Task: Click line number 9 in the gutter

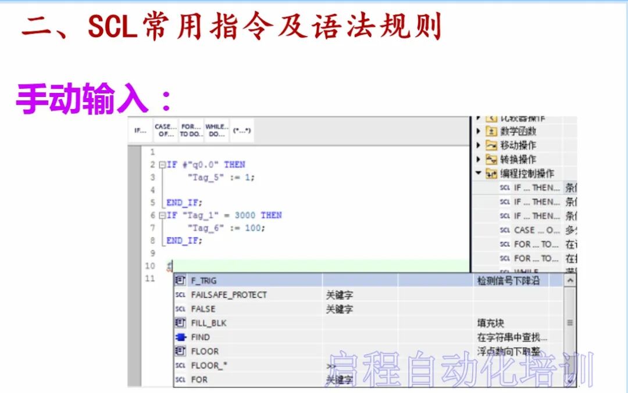Action: tap(152, 253)
